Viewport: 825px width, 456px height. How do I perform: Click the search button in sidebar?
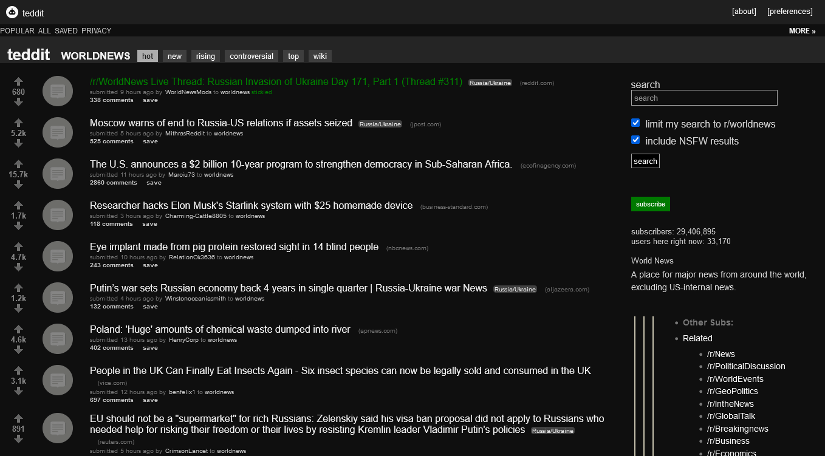tap(645, 161)
